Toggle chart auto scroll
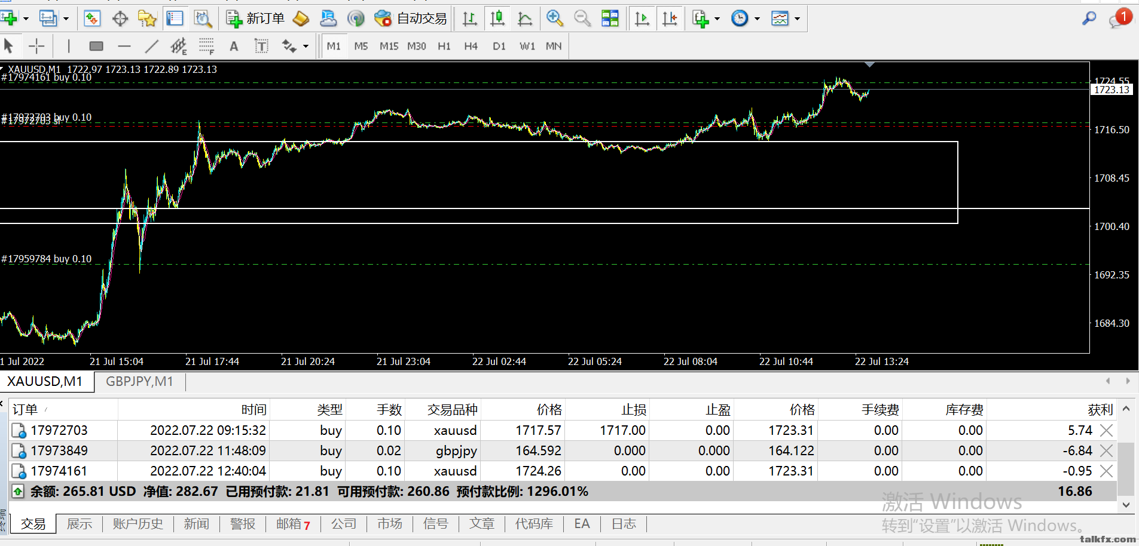The height and width of the screenshot is (546, 1139). (642, 19)
